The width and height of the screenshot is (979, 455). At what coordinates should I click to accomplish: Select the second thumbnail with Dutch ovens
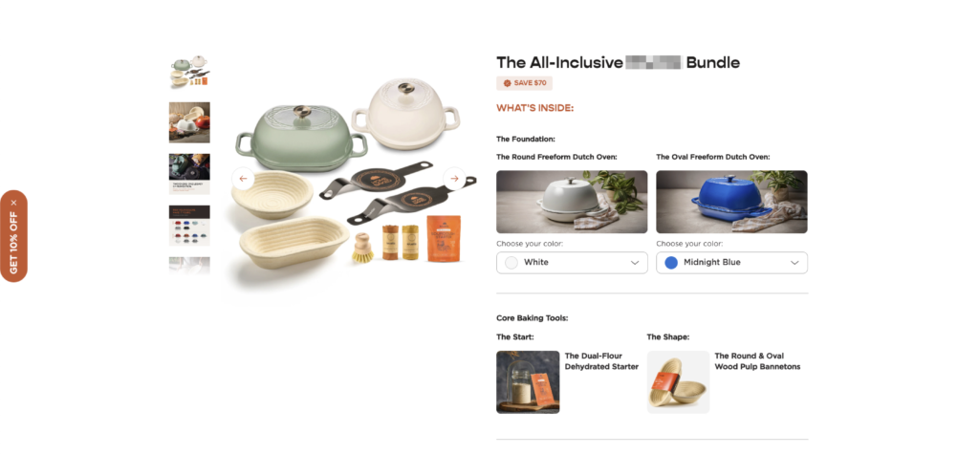point(189,123)
